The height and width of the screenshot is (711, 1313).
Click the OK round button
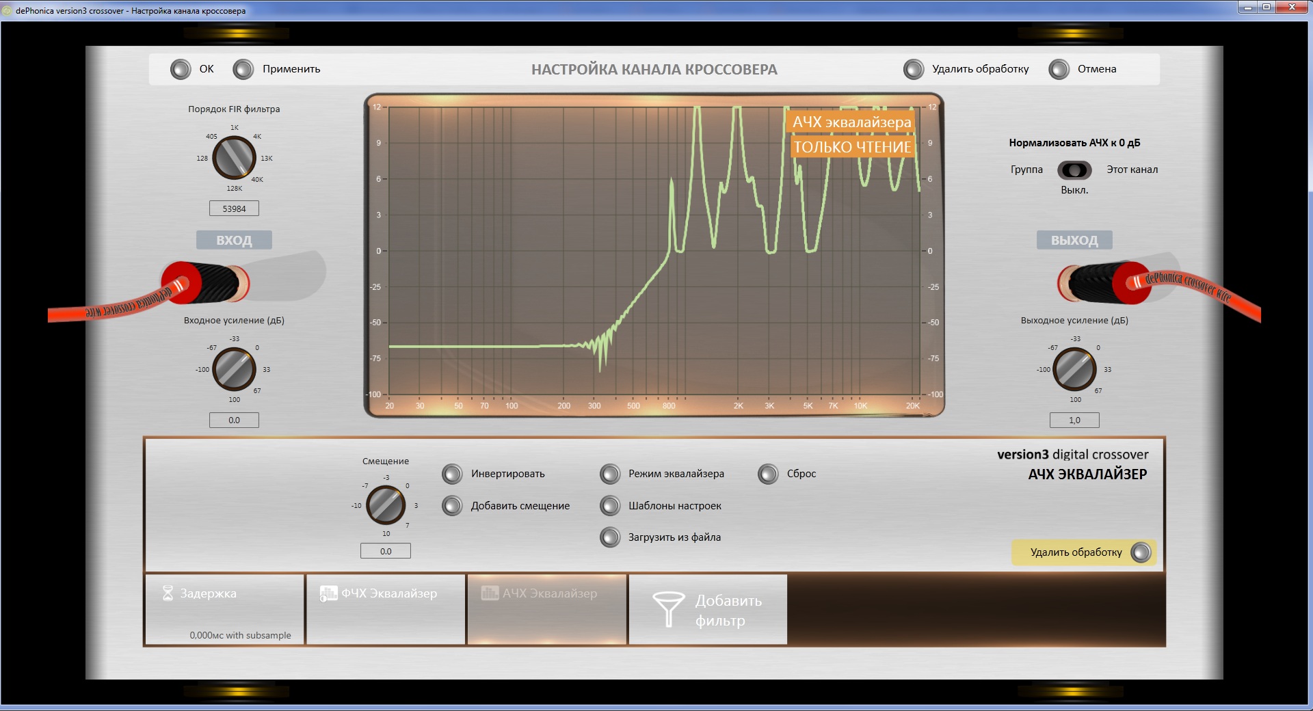(x=181, y=69)
